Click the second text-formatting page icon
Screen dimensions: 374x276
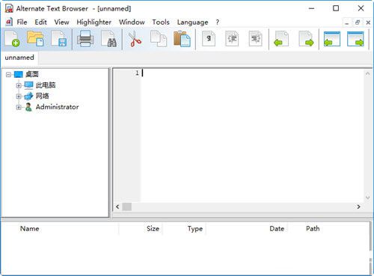[232, 39]
